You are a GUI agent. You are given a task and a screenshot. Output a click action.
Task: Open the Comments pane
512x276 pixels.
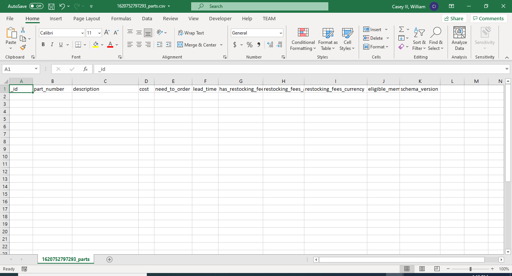point(488,18)
